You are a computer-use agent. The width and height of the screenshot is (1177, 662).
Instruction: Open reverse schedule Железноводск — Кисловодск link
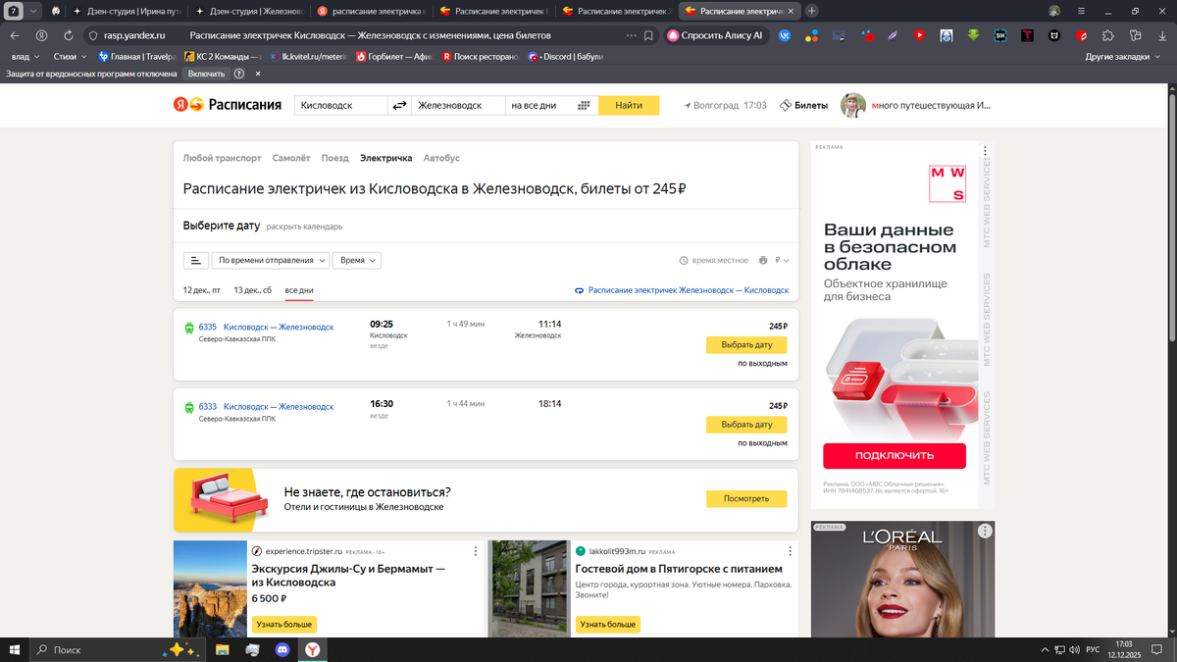click(x=682, y=290)
